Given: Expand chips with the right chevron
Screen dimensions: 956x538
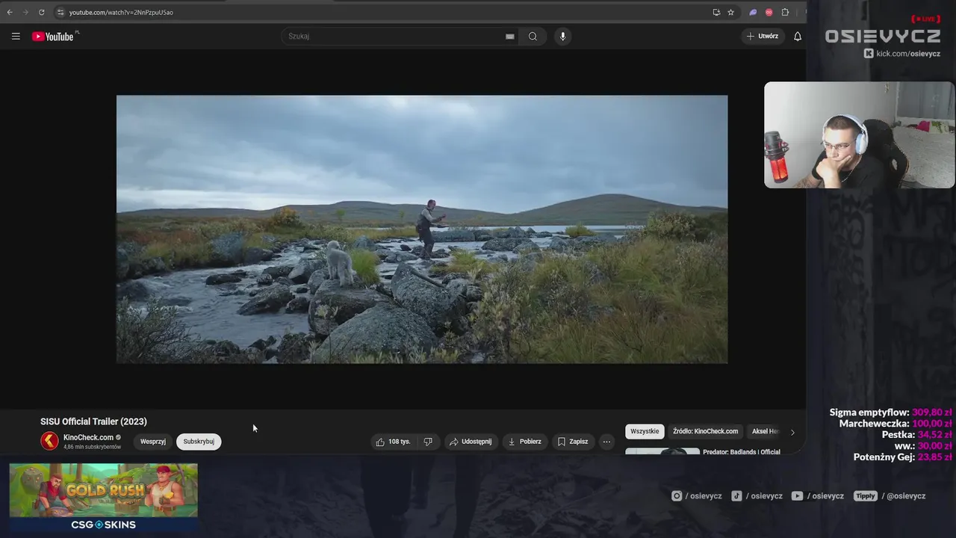Looking at the screenshot, I should click(792, 432).
